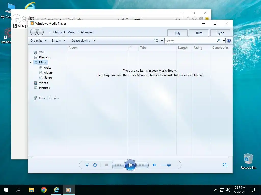Click the Internet Explorer forward button
261x195 pixels.
click(25, 19)
